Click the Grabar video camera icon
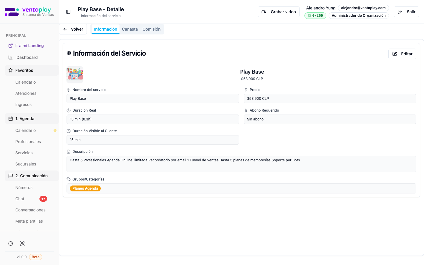The height and width of the screenshot is (265, 424). (x=264, y=12)
